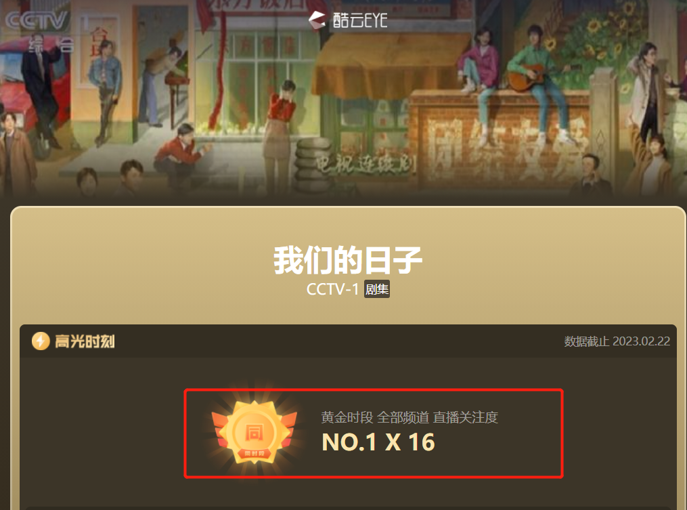Click the 电视连续剧 calligraphy text on poster

(x=366, y=165)
